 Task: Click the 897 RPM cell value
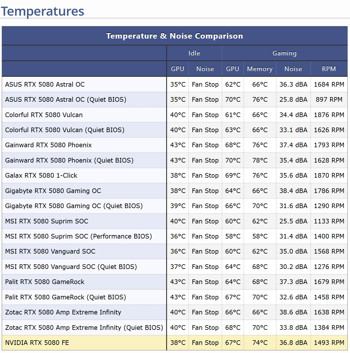[329, 100]
